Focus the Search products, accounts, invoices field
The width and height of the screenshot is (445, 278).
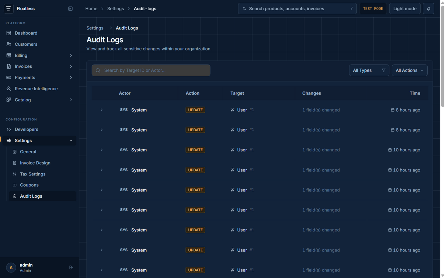coord(297,9)
